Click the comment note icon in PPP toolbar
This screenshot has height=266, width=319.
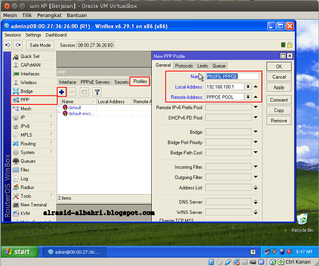click(x=84, y=92)
